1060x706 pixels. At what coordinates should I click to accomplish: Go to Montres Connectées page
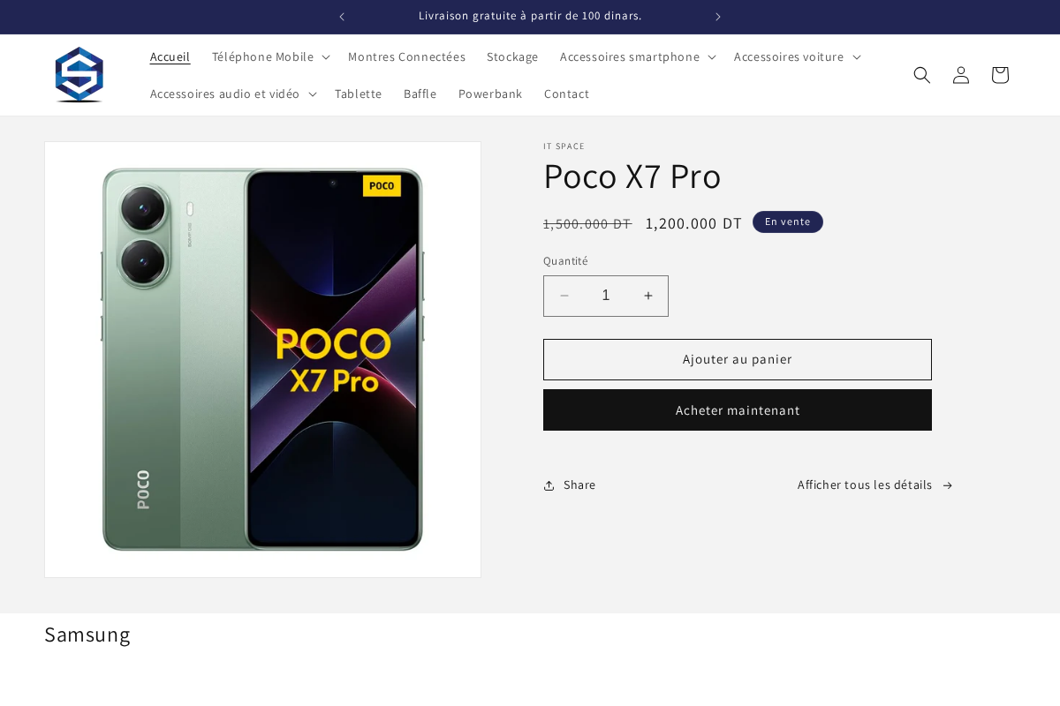coord(406,56)
